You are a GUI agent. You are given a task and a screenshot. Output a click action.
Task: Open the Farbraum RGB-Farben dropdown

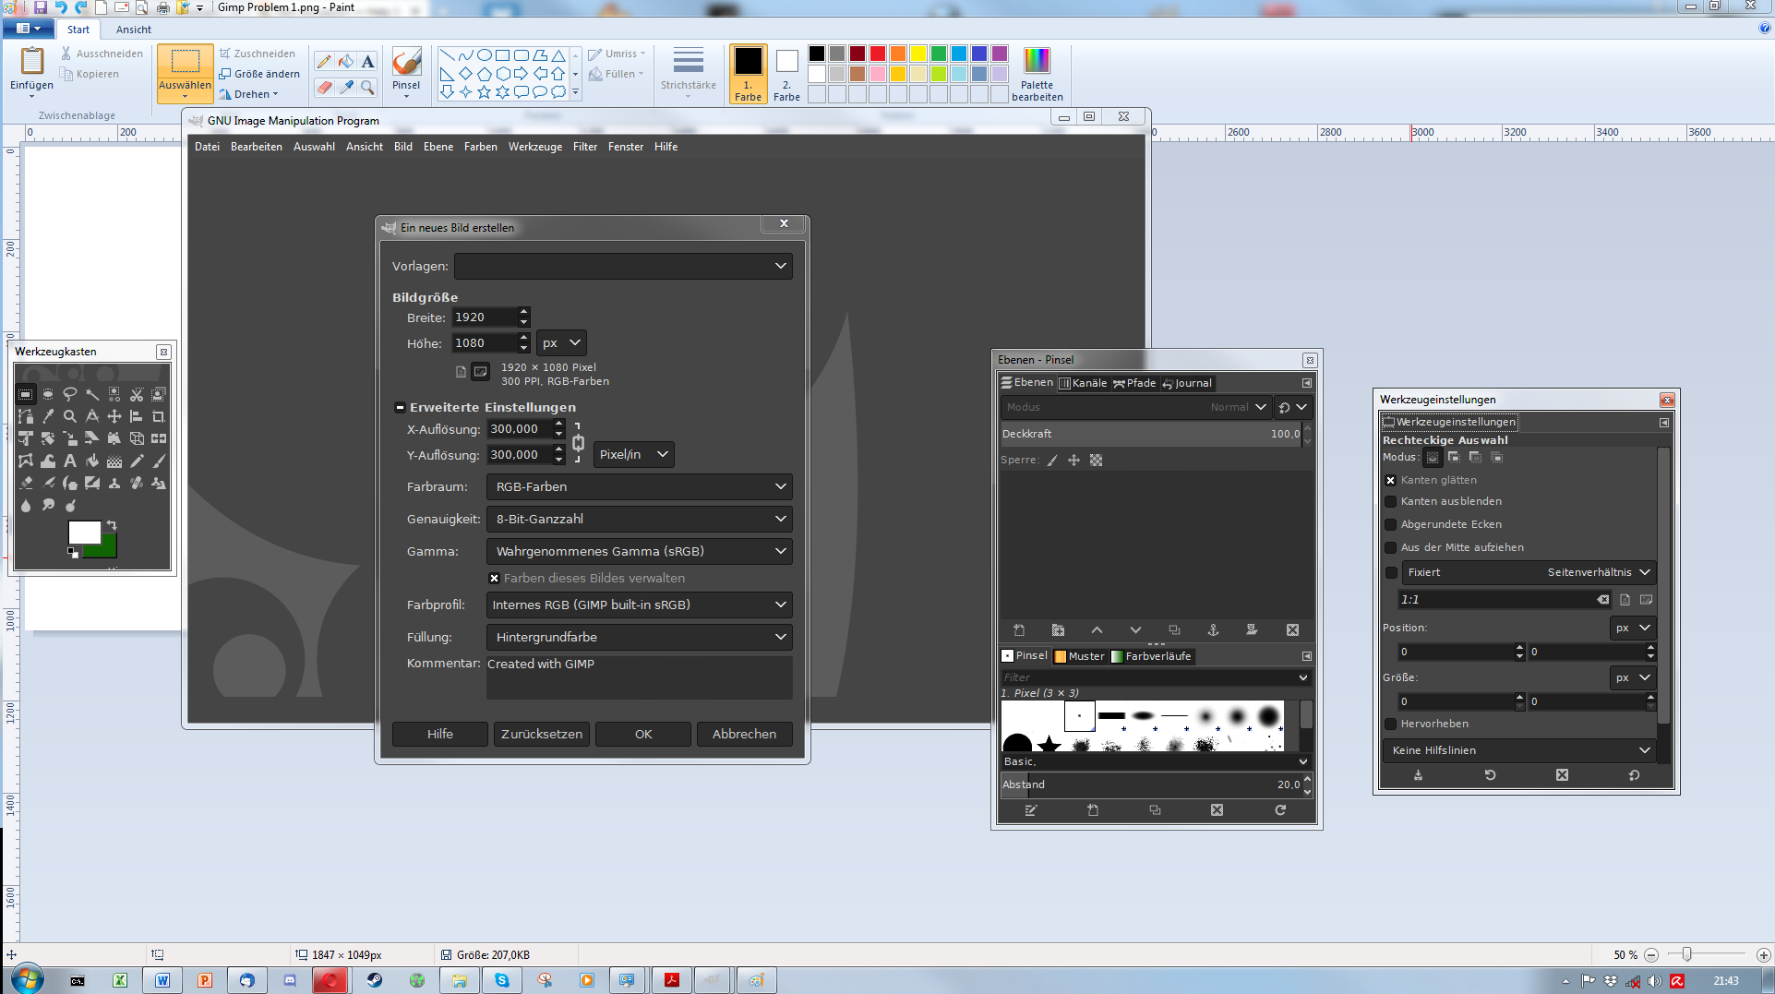point(639,486)
